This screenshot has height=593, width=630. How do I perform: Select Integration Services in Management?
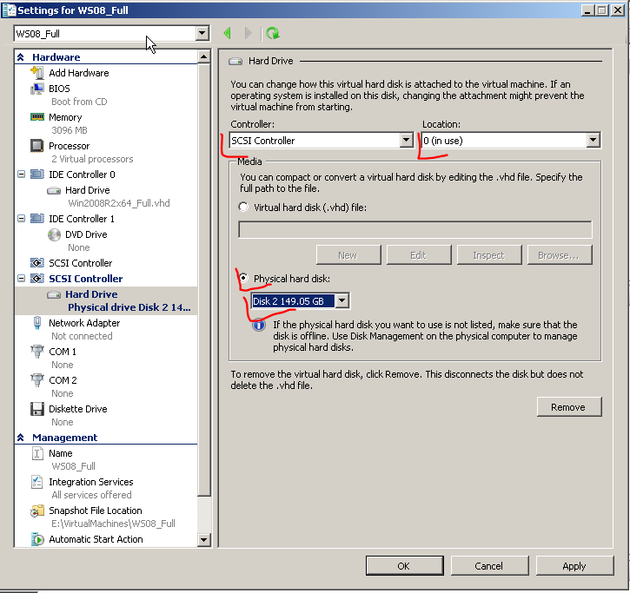[x=90, y=482]
